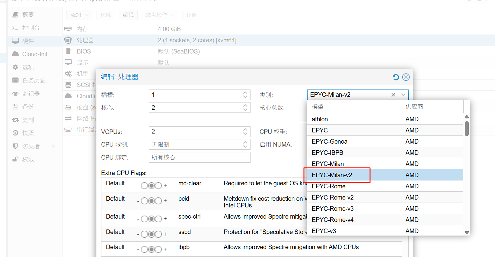
Task: Clear the EPYC-Milan-v2 selection with X icon
Action: pos(393,95)
